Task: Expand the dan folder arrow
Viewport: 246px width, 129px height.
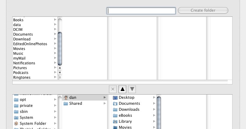Action: point(105,97)
